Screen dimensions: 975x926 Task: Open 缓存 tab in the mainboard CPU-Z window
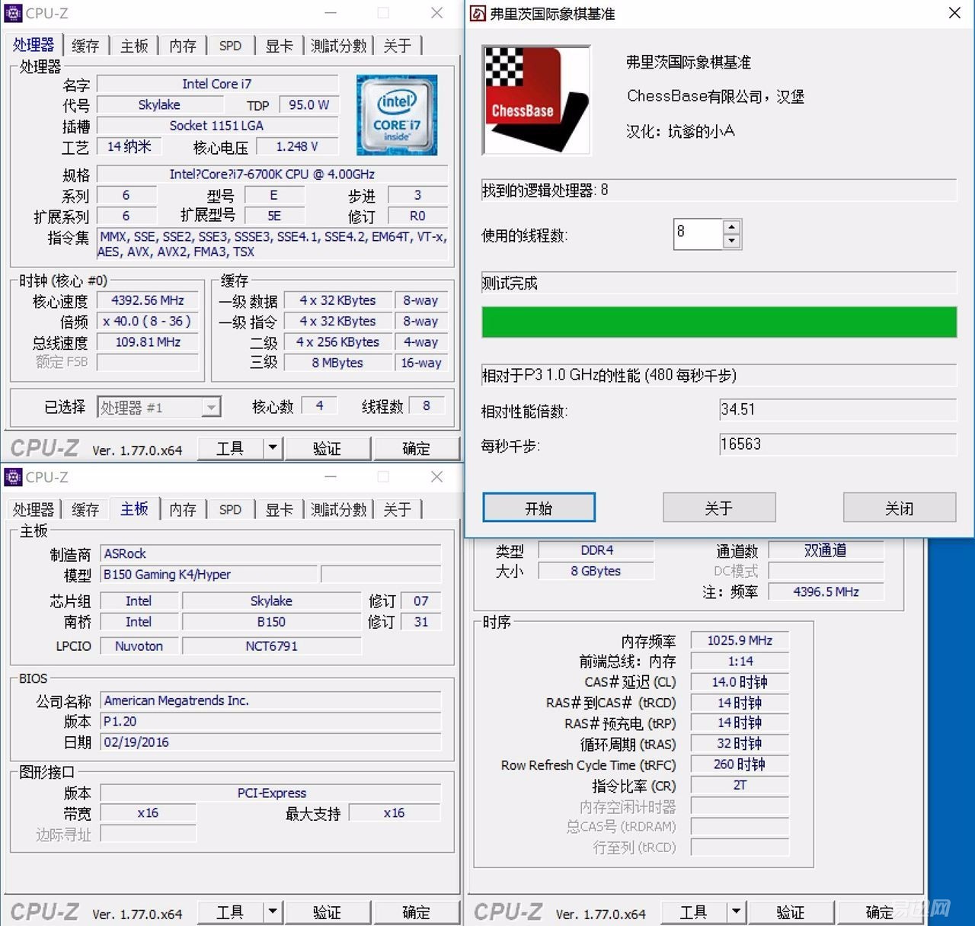(85, 509)
